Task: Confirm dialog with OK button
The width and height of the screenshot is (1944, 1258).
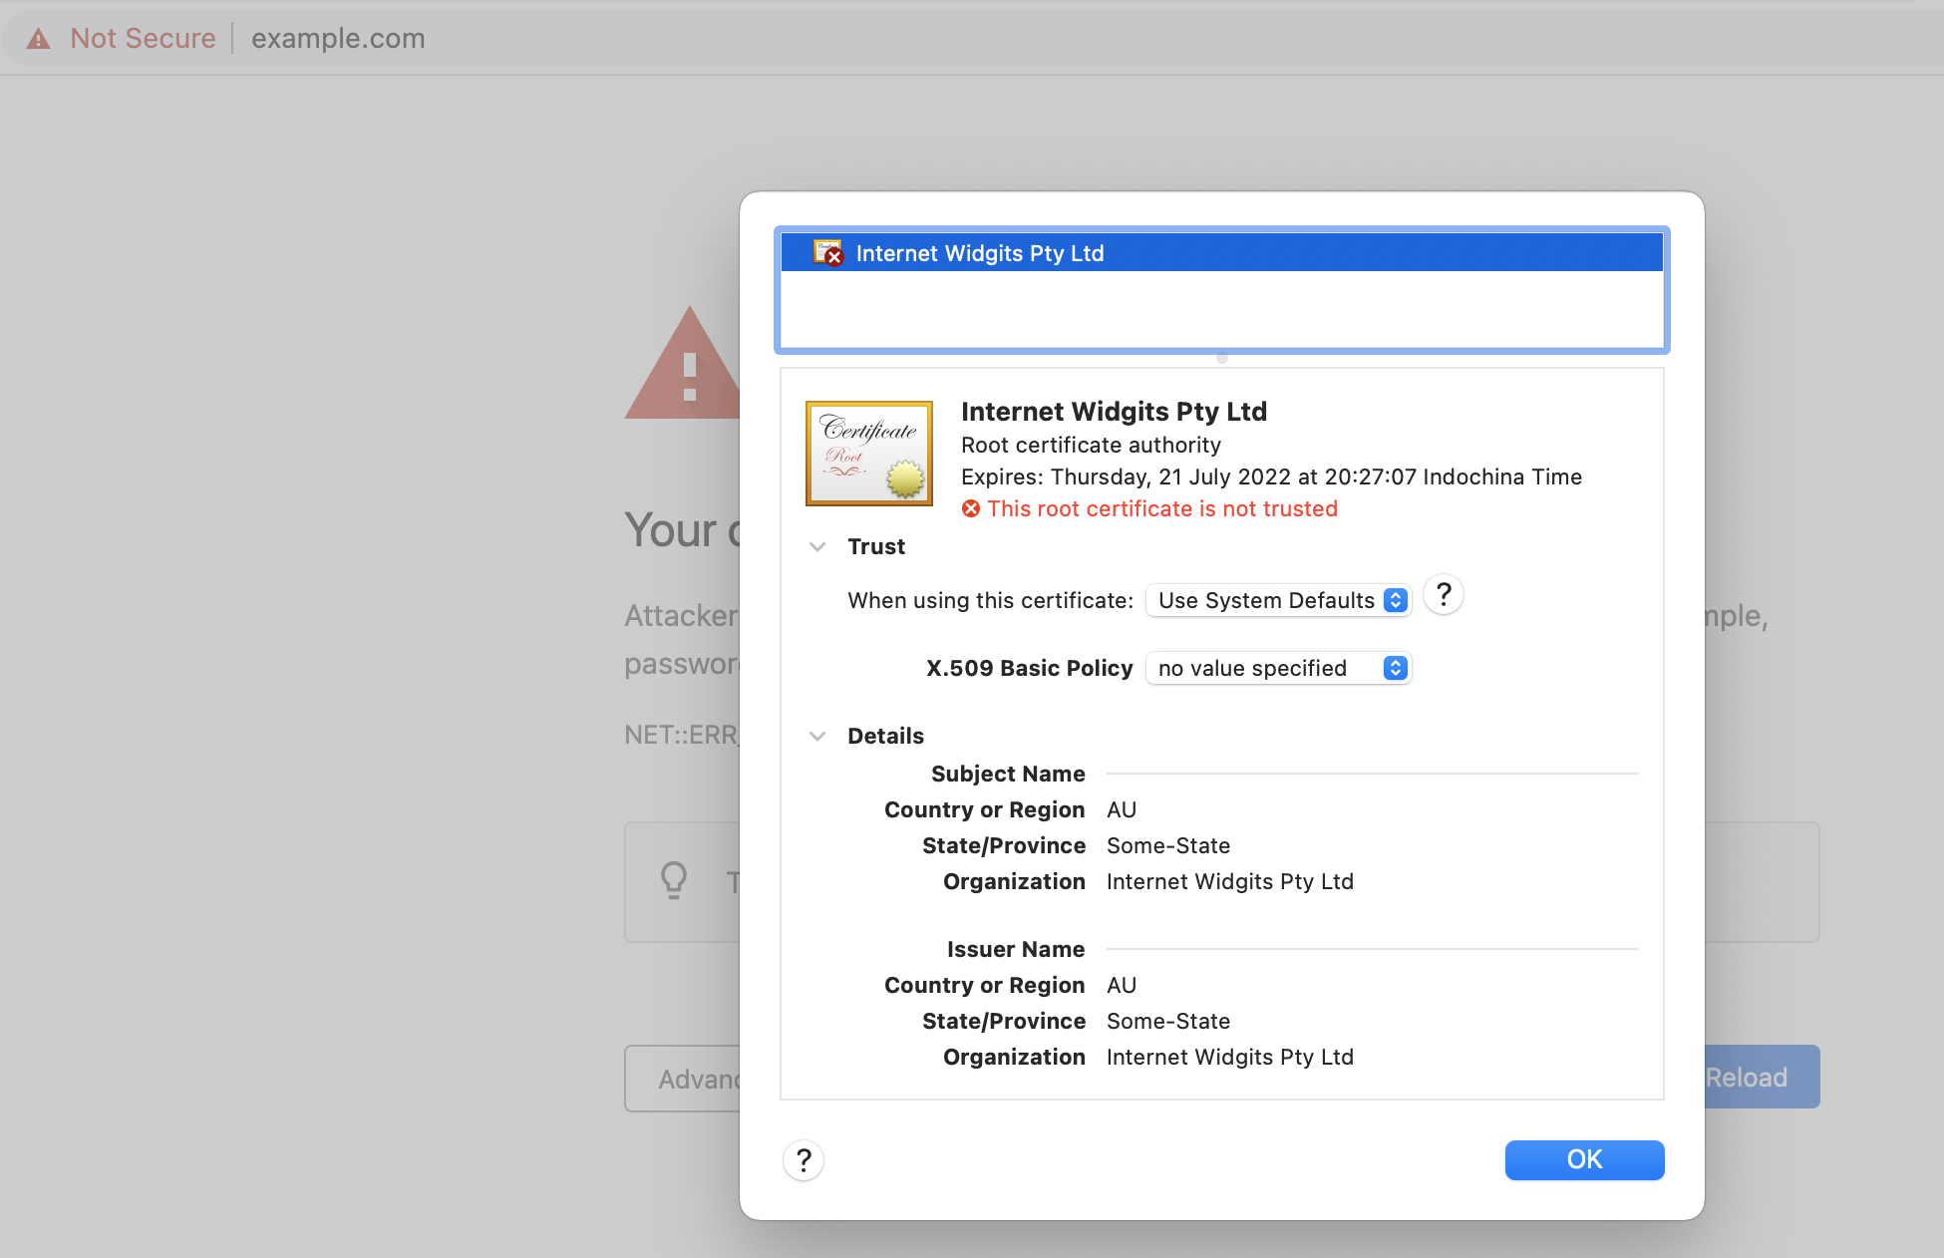Action: point(1585,1160)
